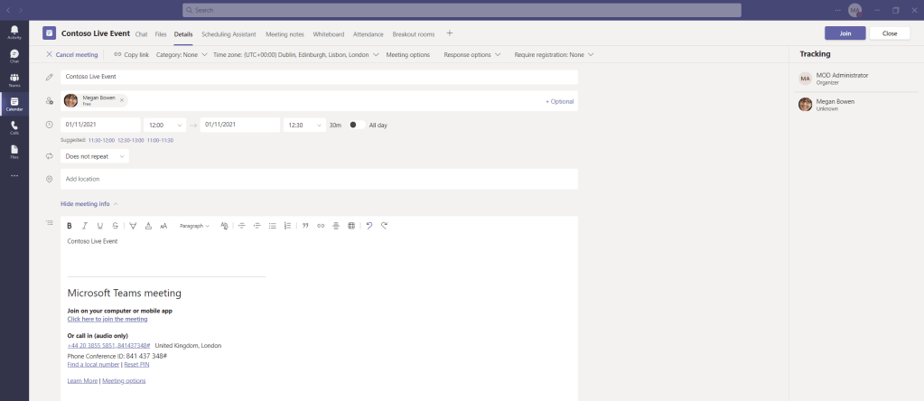924x401 pixels.
Task: Apply italic formatting in the editor
Action: [x=85, y=226]
